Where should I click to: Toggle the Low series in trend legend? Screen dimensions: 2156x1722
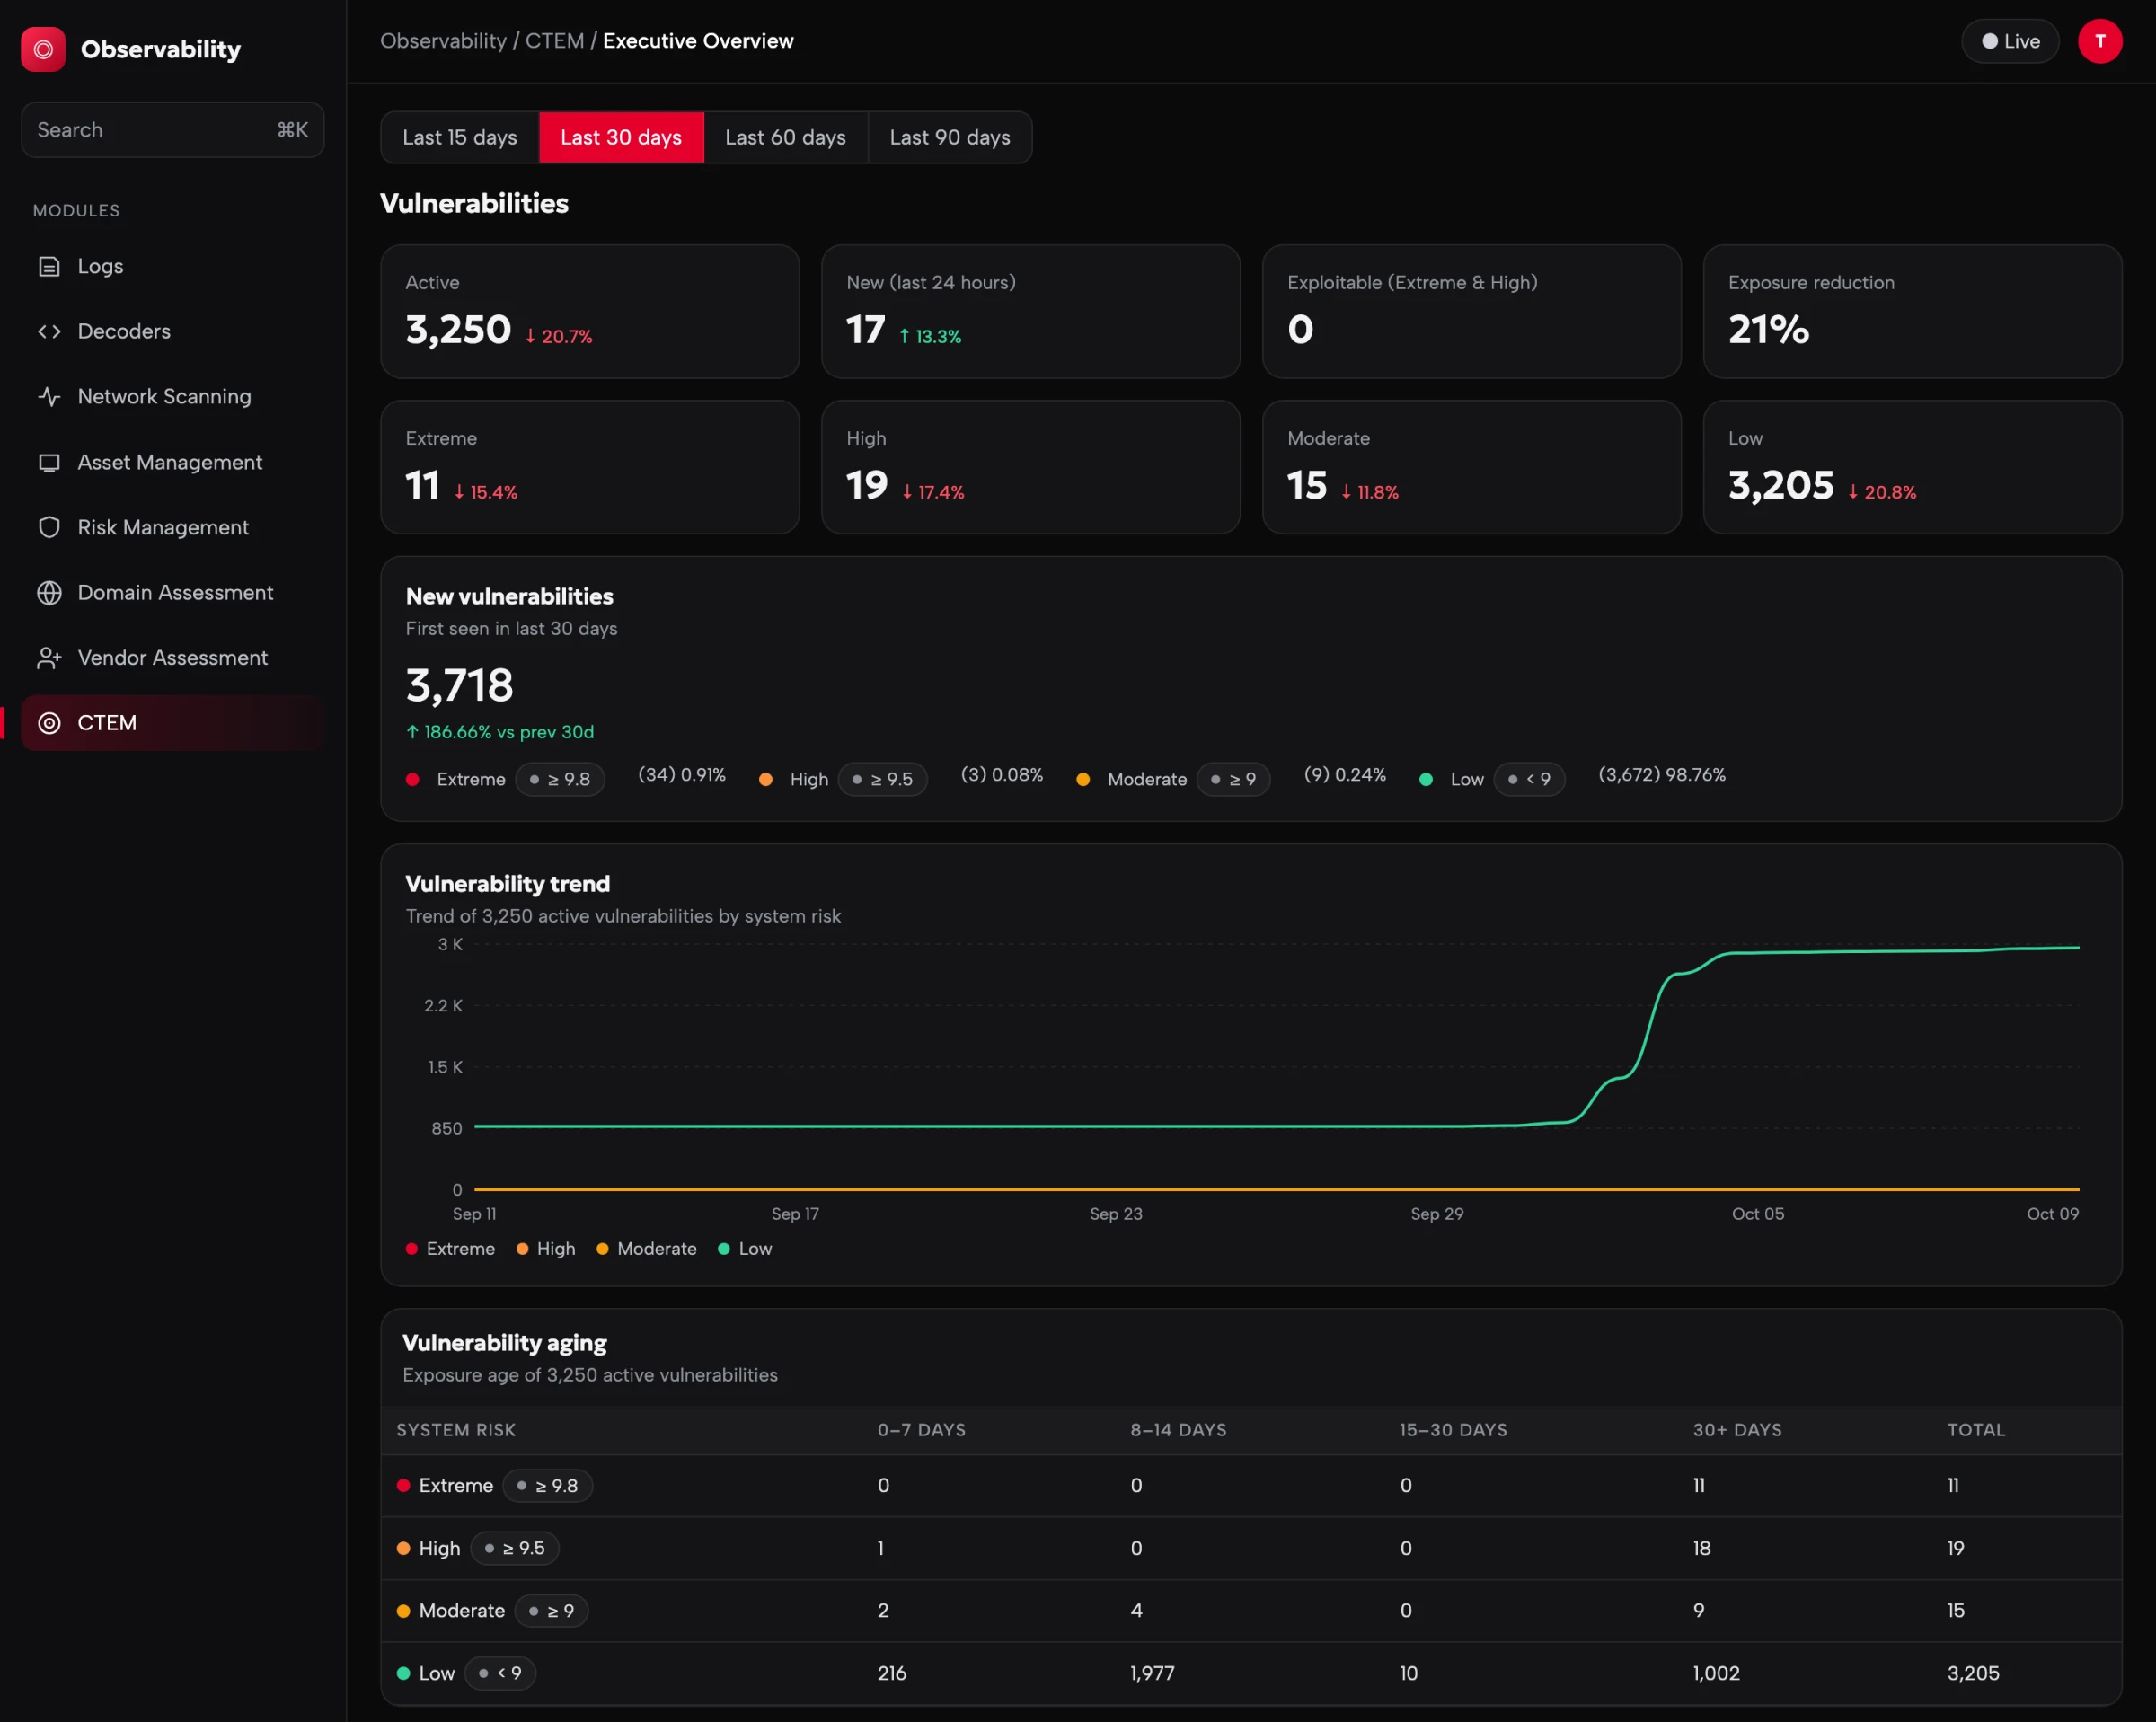[x=745, y=1249]
